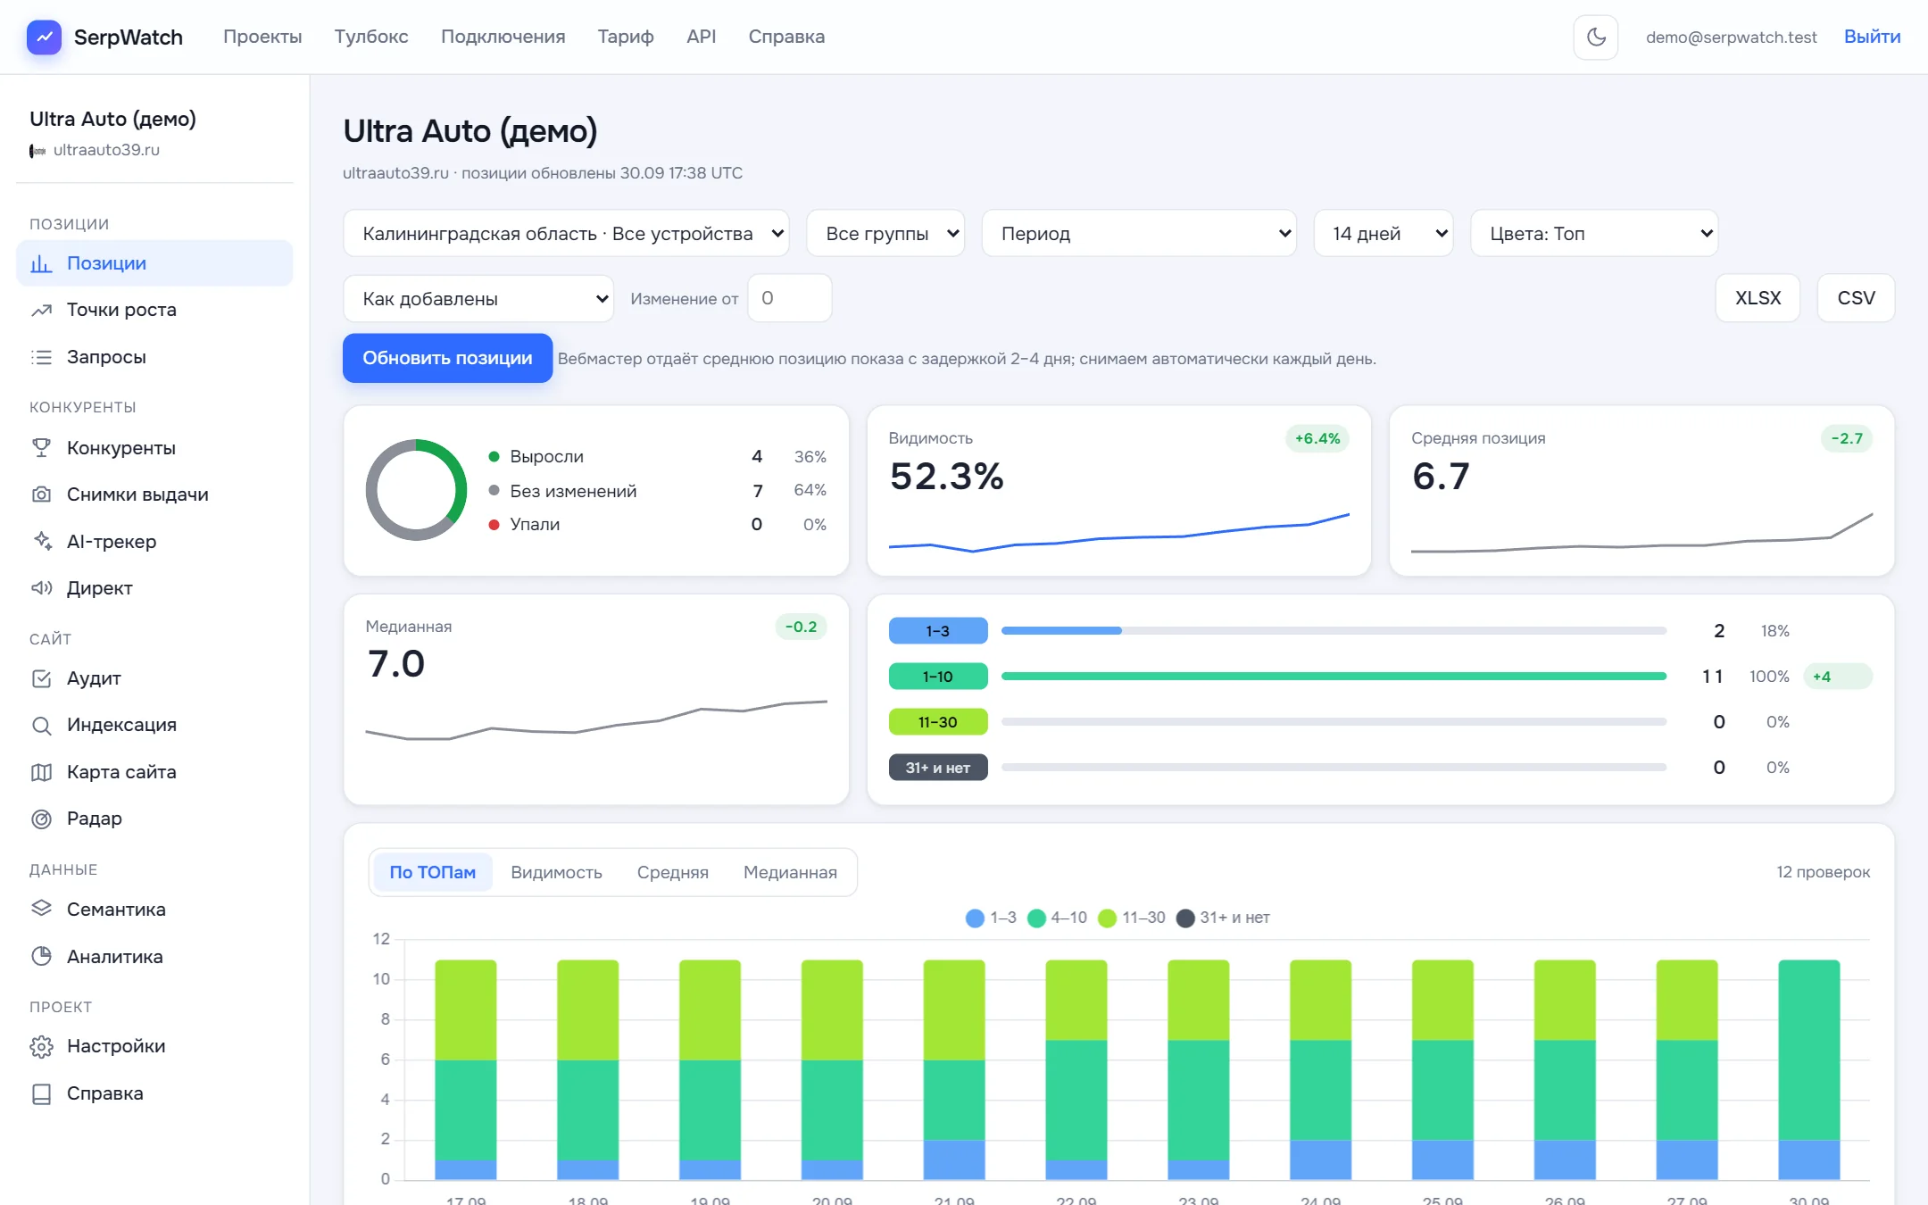This screenshot has height=1205, width=1928.
Task: Click the Запросы list icon
Action: point(41,357)
